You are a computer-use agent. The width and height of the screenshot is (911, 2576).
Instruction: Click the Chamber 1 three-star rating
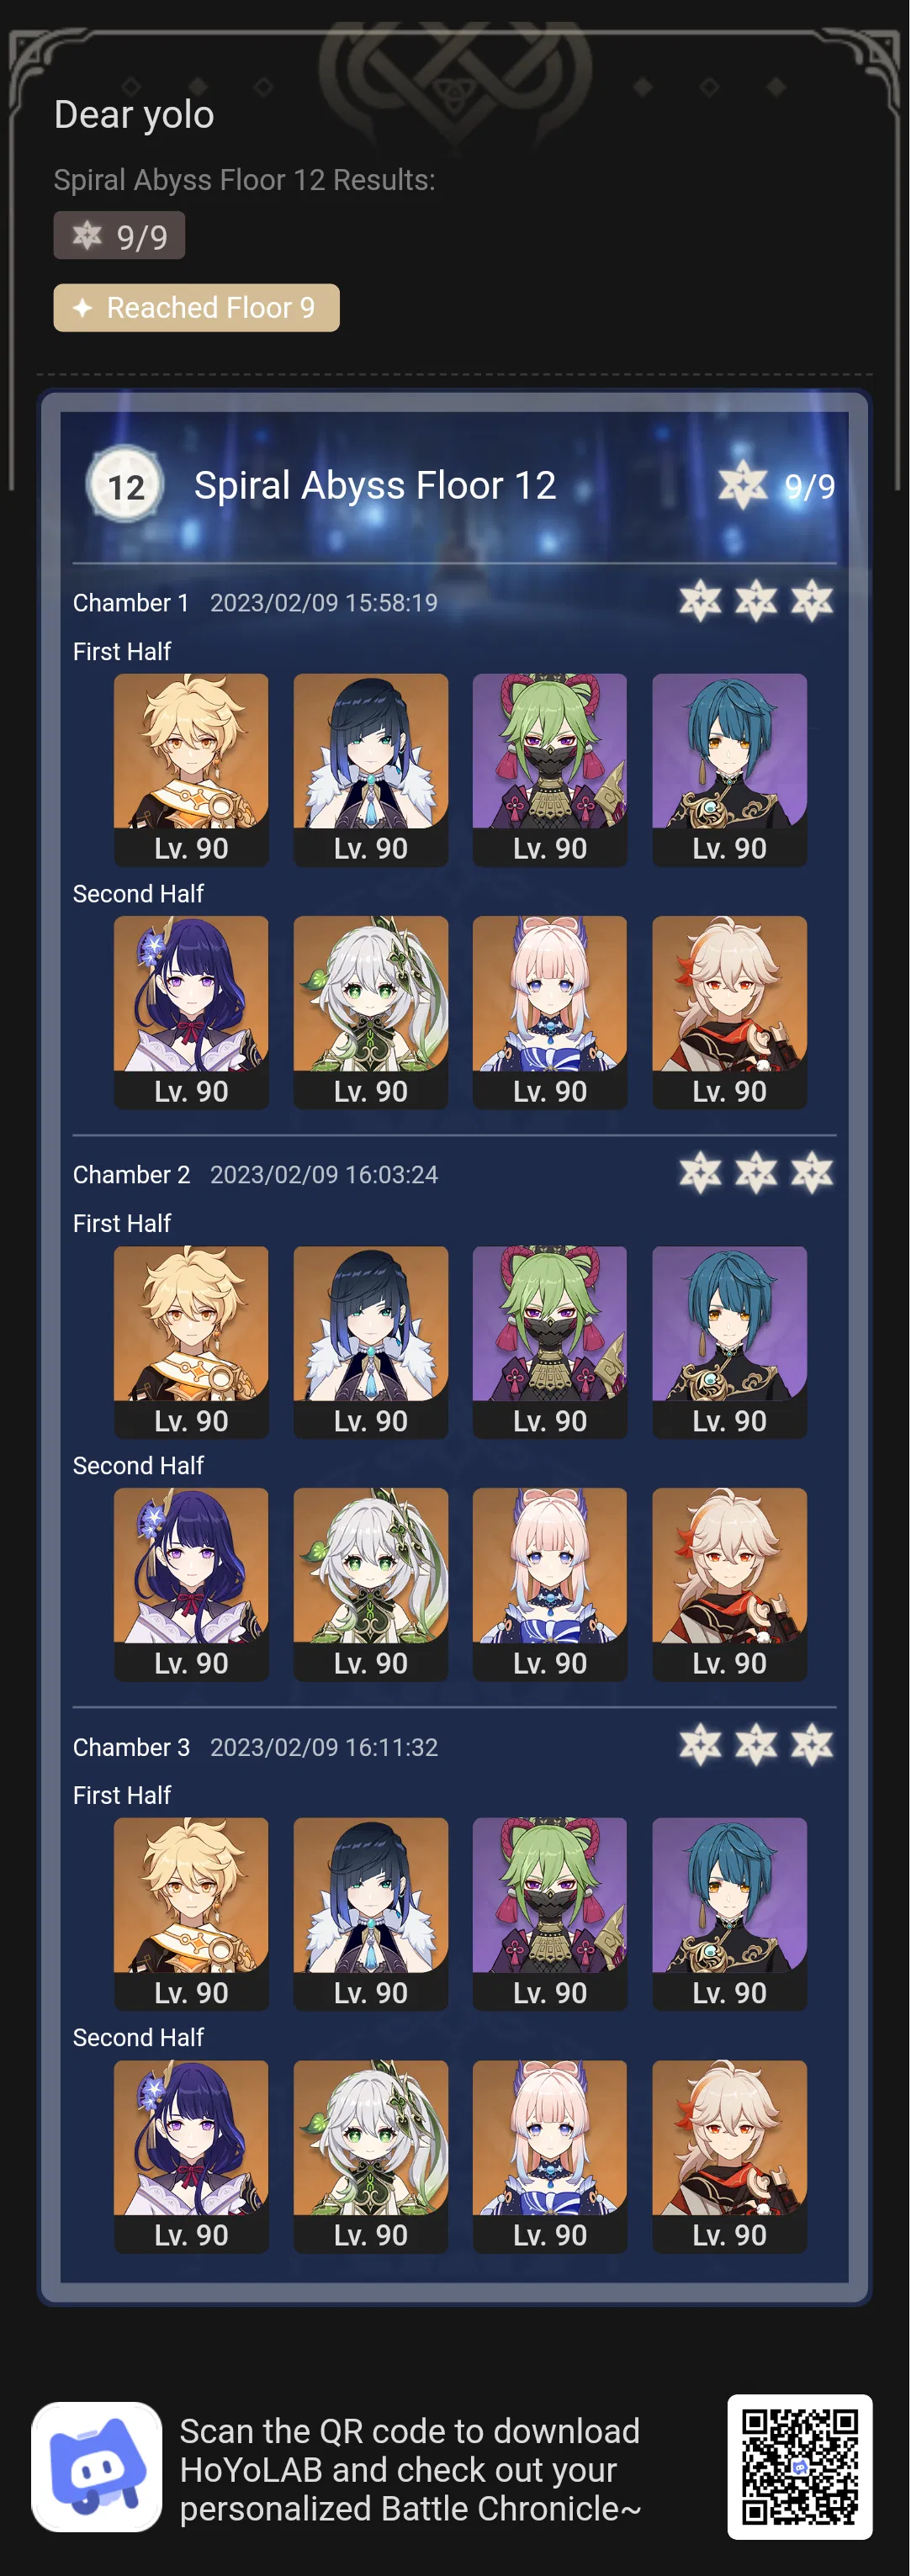pyautogui.click(x=756, y=602)
